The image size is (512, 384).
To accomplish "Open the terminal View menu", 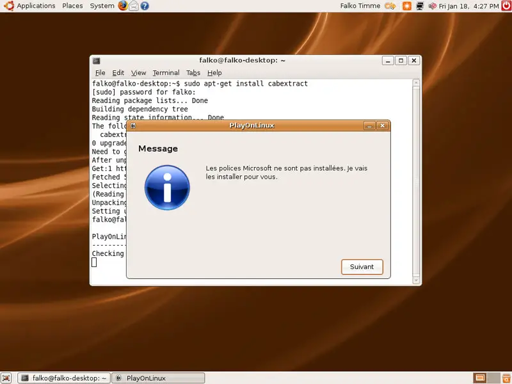I will point(138,73).
